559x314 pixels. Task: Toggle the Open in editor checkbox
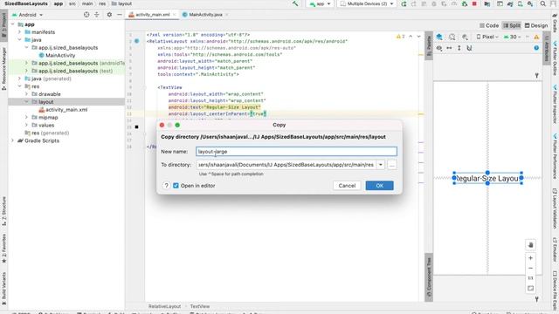click(x=176, y=186)
